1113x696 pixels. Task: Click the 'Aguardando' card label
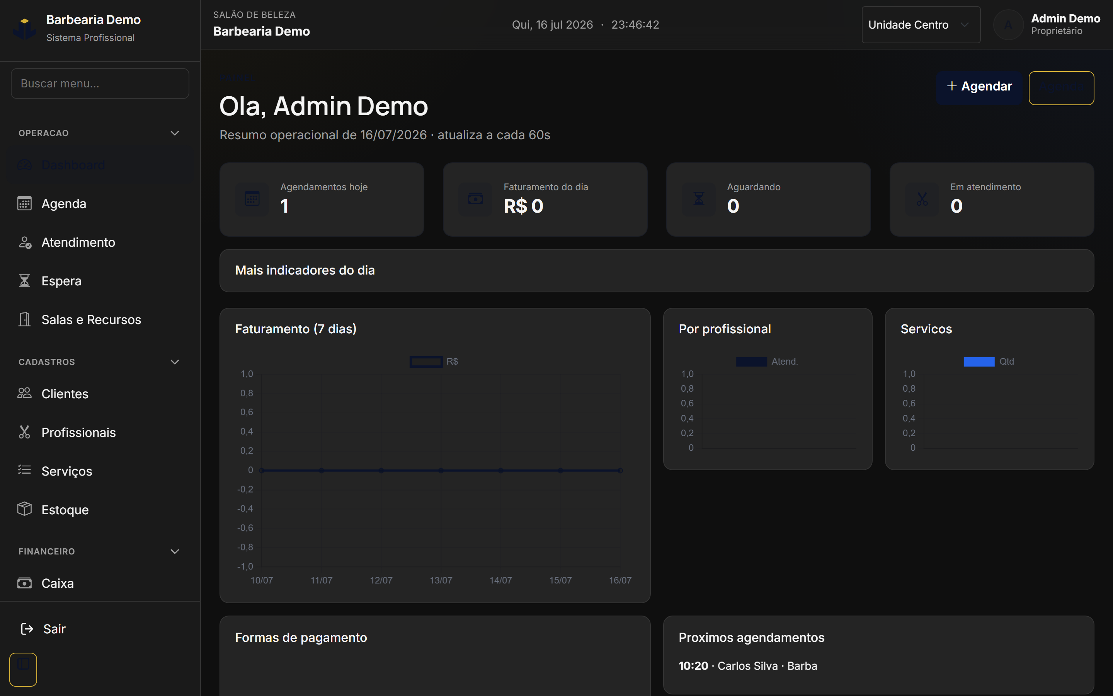(x=753, y=187)
